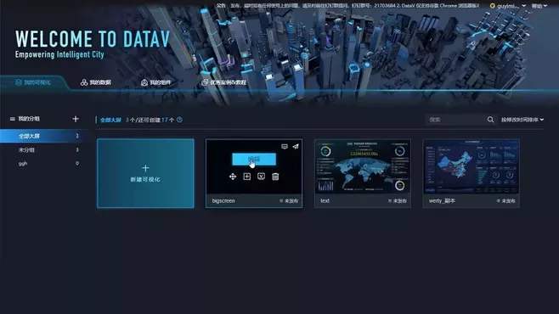
Task: Add a new group with plus icon
Action: 76,119
